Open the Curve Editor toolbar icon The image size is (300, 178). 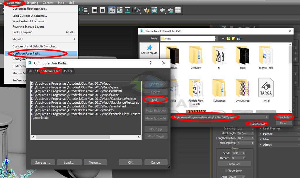[120, 10]
